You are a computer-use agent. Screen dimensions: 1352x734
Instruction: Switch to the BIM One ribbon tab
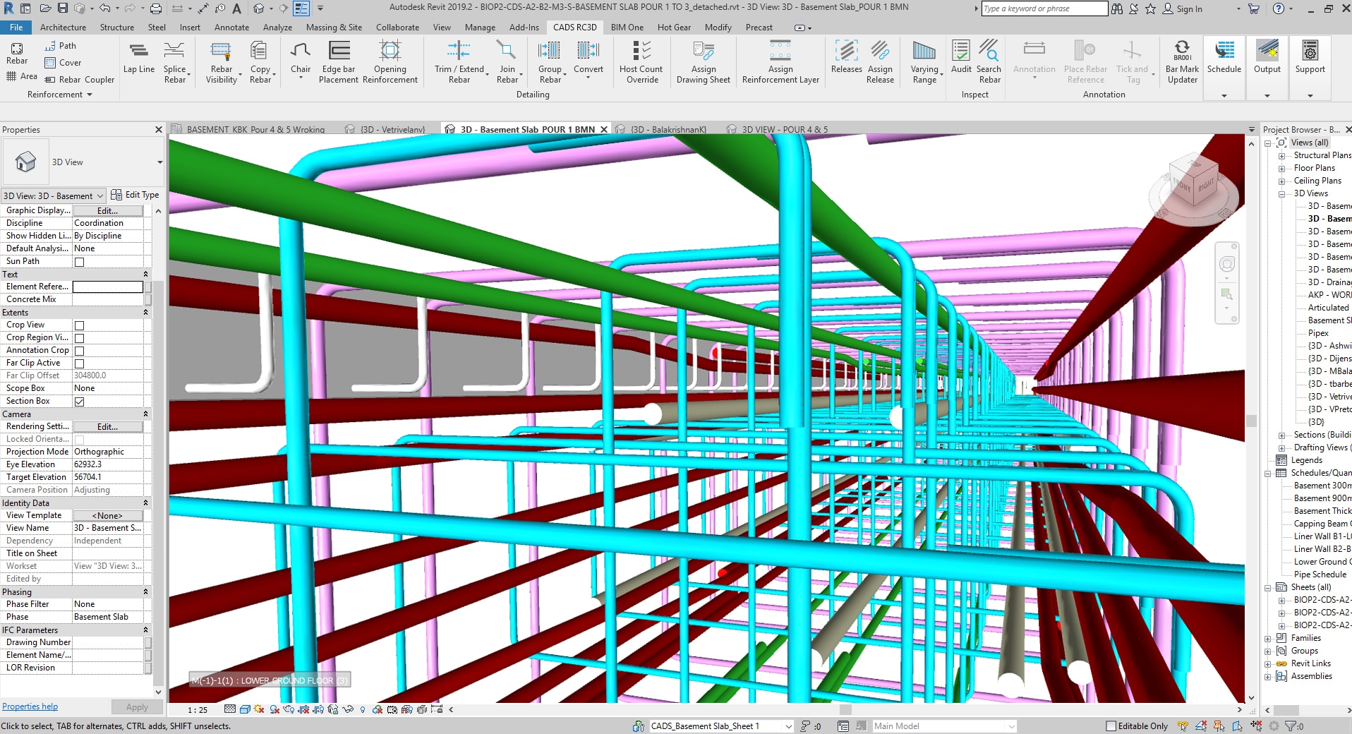pyautogui.click(x=627, y=28)
